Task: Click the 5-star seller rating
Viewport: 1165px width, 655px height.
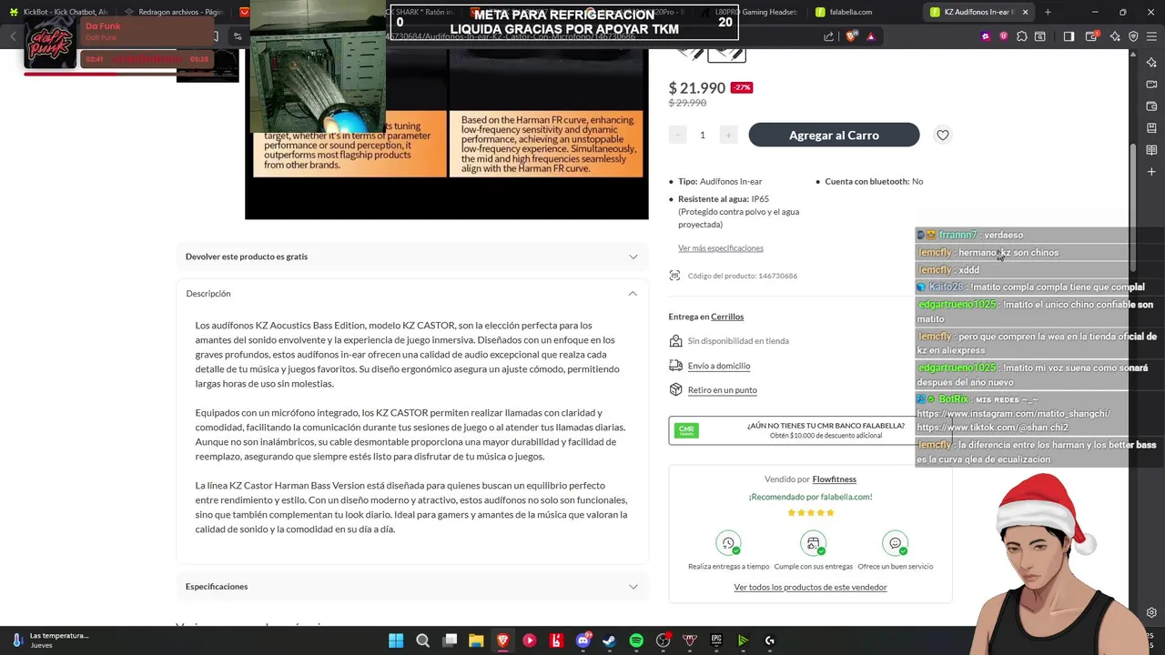Action: tap(811, 513)
